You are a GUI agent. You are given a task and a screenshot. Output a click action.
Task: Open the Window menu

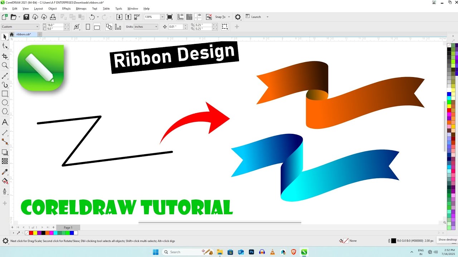coord(133,9)
